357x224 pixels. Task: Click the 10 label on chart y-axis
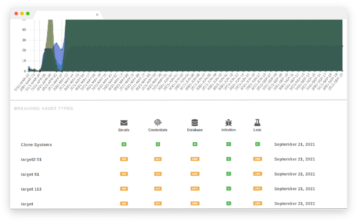(24, 61)
